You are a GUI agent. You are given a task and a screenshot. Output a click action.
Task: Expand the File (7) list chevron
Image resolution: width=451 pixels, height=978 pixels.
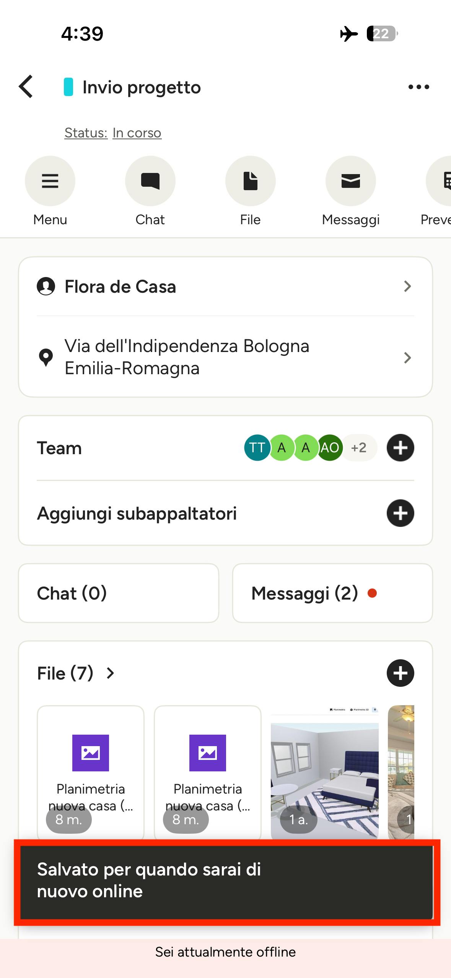[x=110, y=673]
